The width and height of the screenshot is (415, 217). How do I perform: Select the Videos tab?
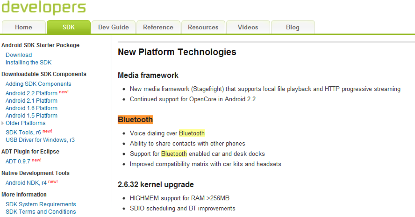click(248, 27)
